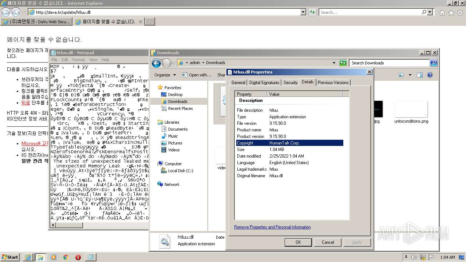
Task: Launch Chrome from taskbar
Action: (66, 257)
